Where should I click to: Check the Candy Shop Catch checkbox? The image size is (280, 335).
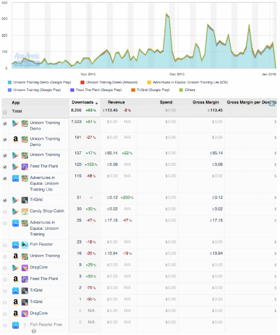click(x=5, y=211)
